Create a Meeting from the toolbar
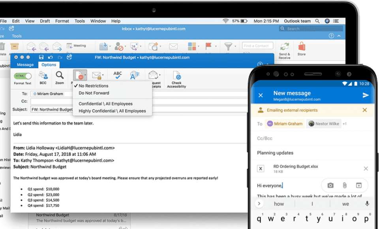Viewport: 379px width, 229px height. point(76,46)
